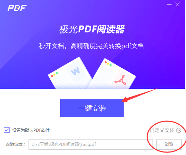The image size is (186, 155).
Task: Click the red dot on the Word document
Action: coord(52,76)
